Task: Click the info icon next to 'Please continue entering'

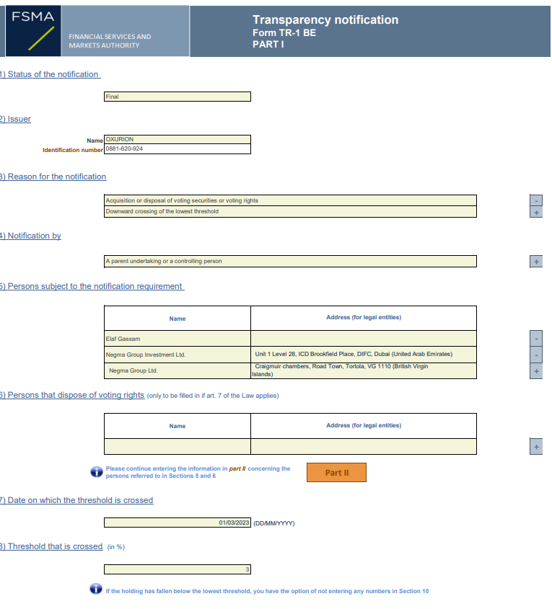Action: click(97, 472)
